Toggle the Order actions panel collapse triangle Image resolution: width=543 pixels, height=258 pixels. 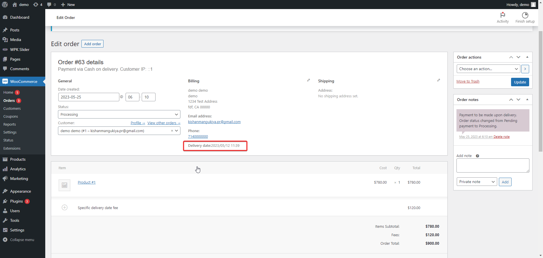point(527,57)
